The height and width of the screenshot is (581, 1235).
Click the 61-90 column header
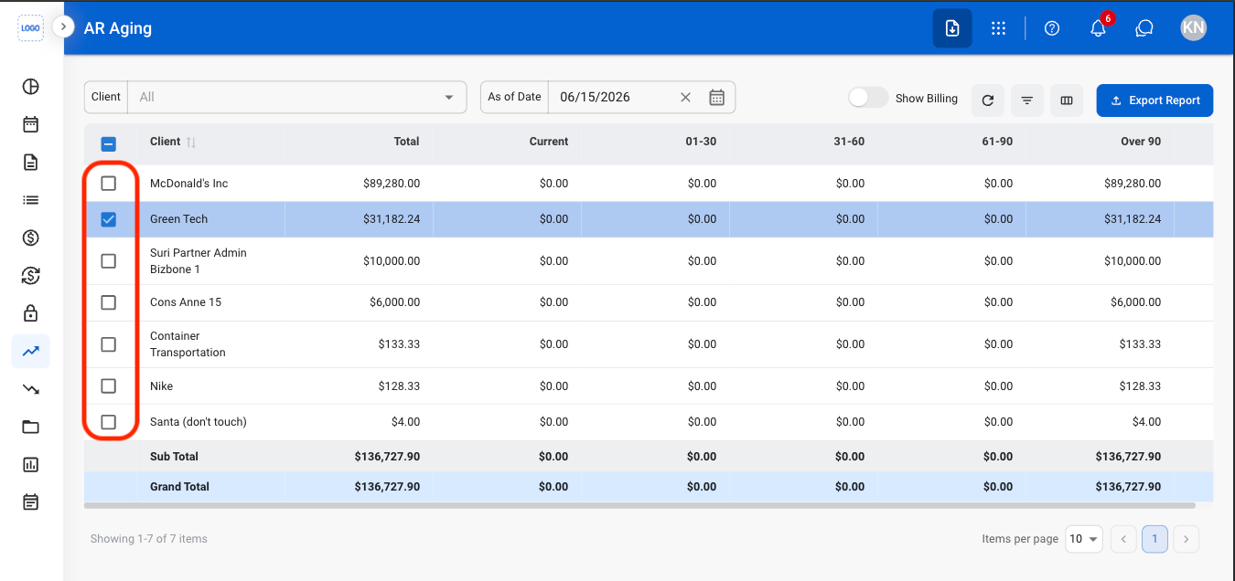tap(997, 142)
